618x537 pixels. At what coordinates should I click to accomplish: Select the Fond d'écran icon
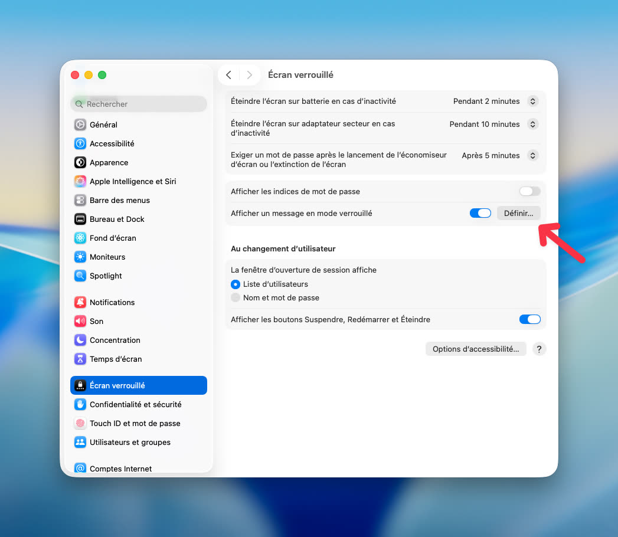pyautogui.click(x=80, y=238)
